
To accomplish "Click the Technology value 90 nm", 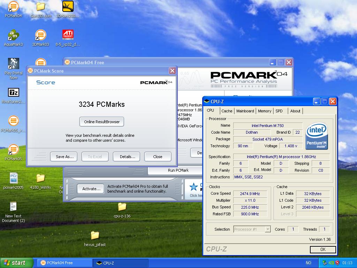I will pyautogui.click(x=243, y=146).
